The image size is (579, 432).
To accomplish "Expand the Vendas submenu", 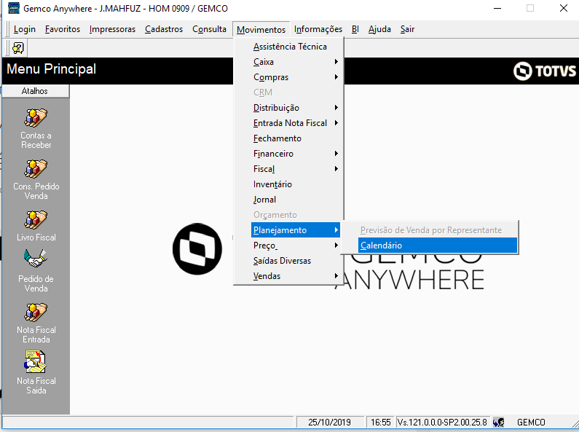I will (x=296, y=276).
